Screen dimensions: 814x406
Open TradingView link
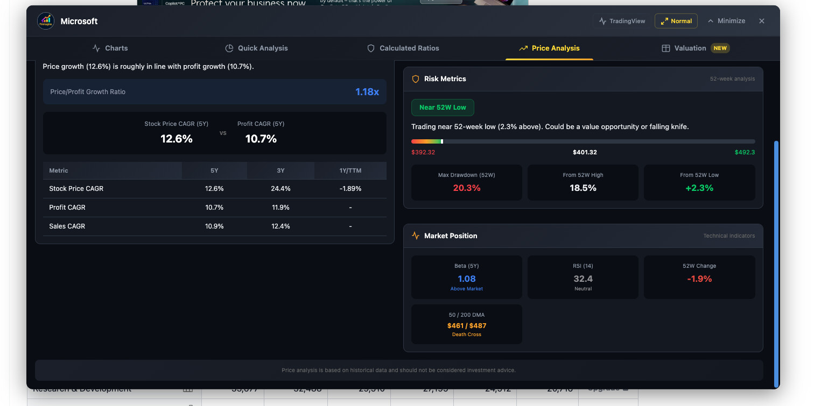click(x=627, y=22)
